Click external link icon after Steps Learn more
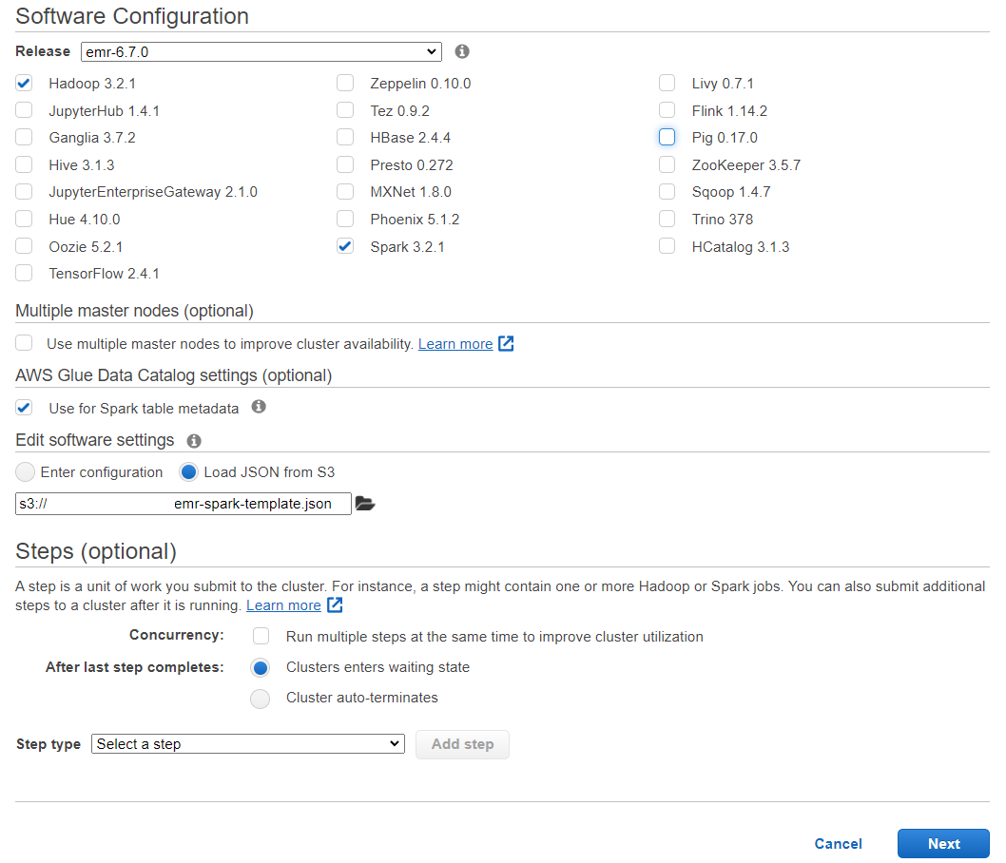1006x863 pixels. (335, 604)
